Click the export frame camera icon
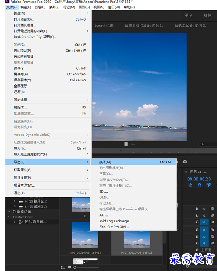 tap(185, 162)
